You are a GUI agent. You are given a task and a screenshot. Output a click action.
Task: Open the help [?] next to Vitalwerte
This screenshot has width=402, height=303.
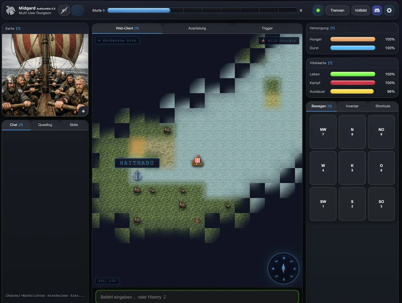[330, 63]
